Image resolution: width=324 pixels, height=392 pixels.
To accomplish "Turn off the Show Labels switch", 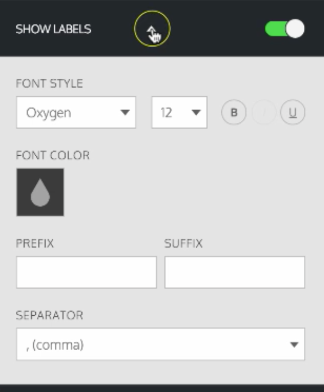I will click(x=285, y=29).
